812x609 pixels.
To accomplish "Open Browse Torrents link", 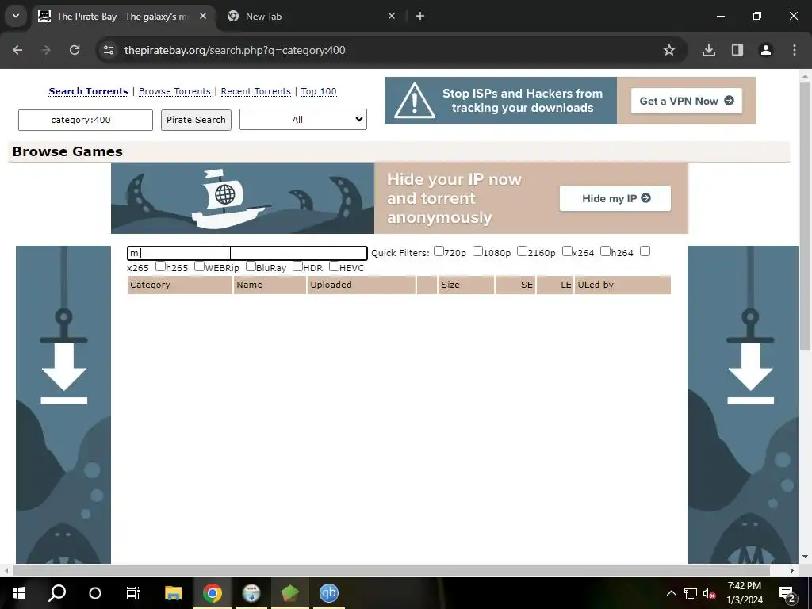I will [174, 91].
